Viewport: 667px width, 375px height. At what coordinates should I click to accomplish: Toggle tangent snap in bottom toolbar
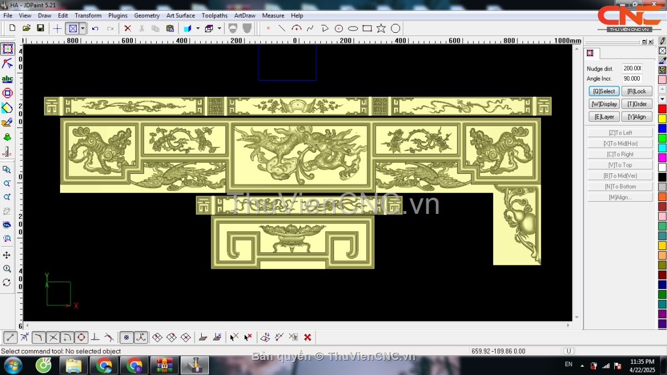point(109,337)
